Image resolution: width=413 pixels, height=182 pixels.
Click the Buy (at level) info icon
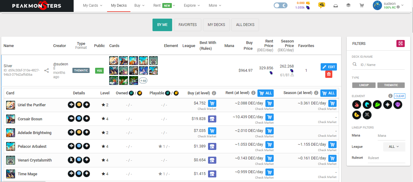[x=214, y=93]
